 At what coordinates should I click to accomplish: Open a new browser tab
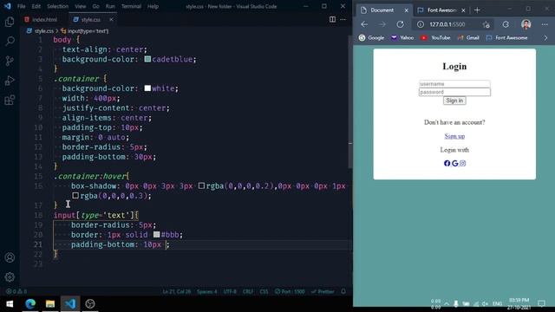(477, 10)
